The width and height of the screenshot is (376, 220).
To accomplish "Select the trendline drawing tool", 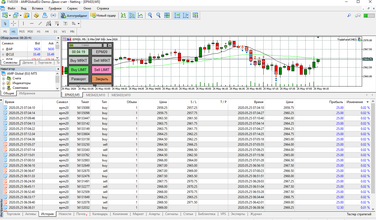I will (x=40, y=24).
